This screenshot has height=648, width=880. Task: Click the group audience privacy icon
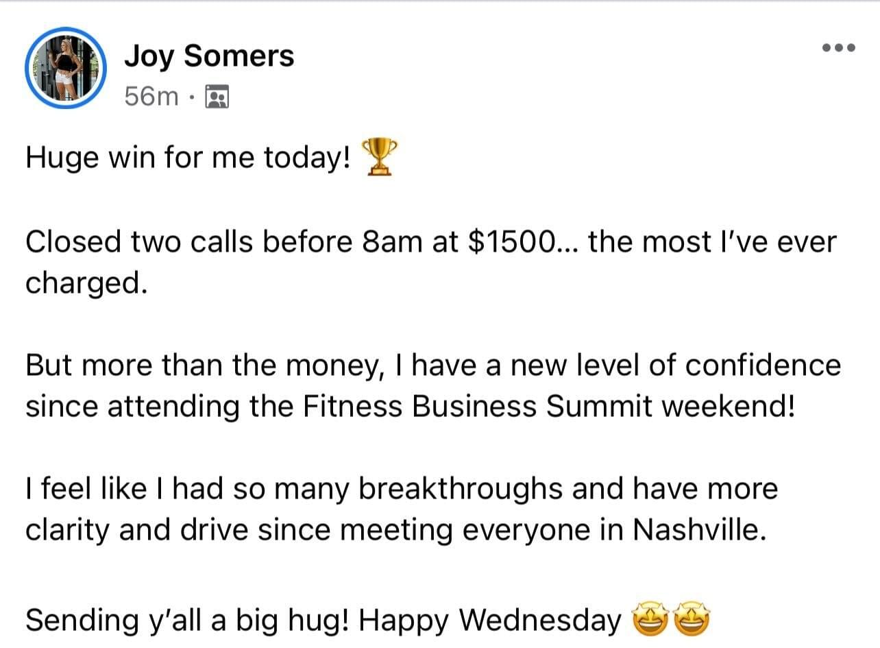point(217,97)
